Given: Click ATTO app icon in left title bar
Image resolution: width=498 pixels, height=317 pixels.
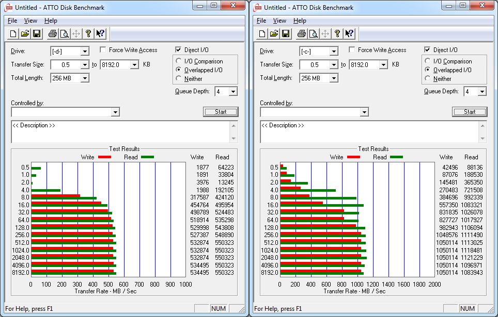Looking at the screenshot, I should [x=8, y=8].
